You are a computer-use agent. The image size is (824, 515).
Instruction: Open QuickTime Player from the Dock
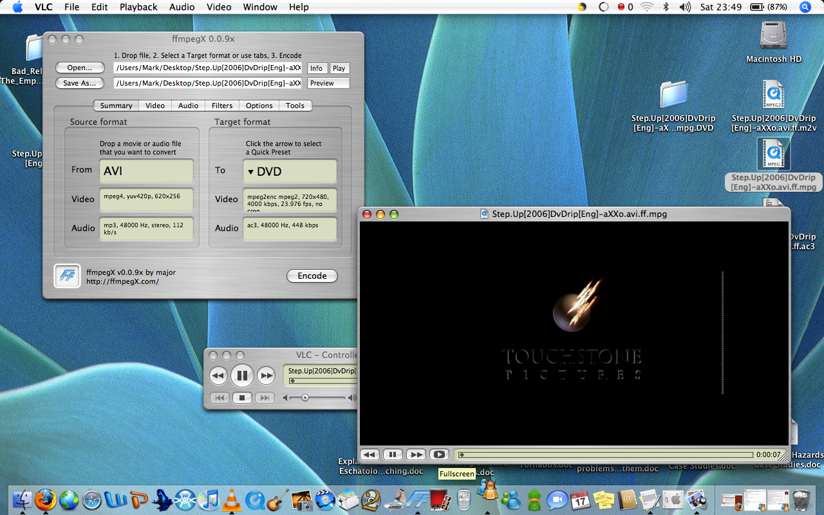255,500
